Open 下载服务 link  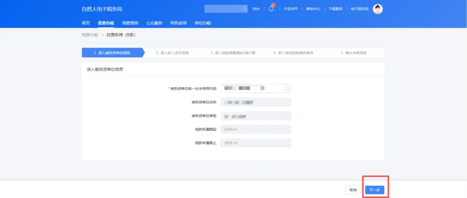[336, 9]
